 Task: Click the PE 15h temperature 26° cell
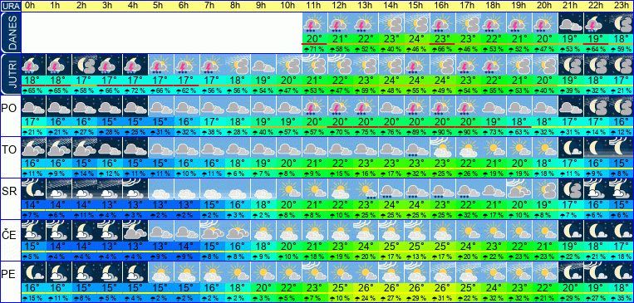(x=416, y=288)
